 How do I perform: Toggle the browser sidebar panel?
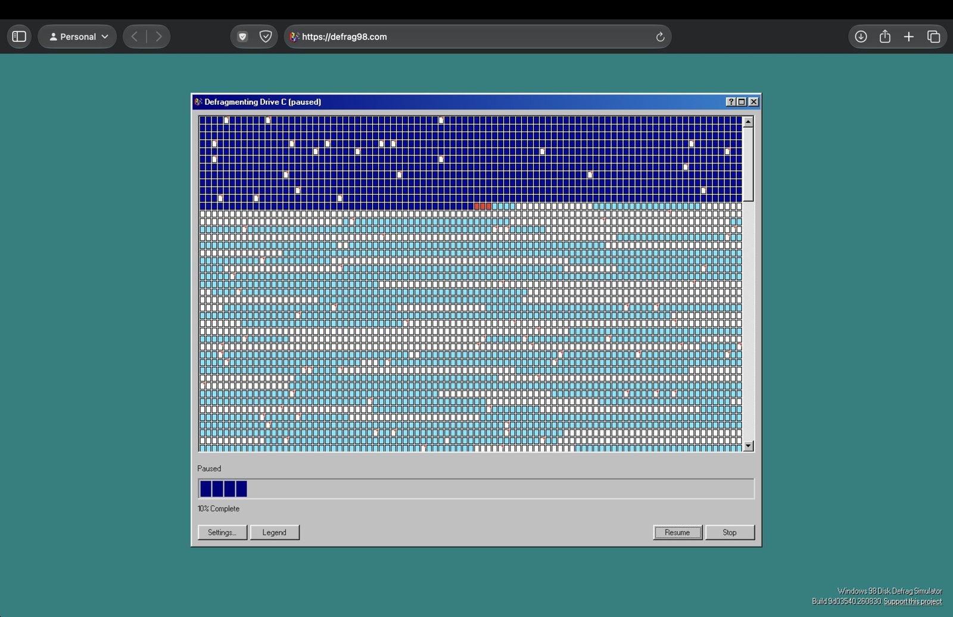point(19,36)
